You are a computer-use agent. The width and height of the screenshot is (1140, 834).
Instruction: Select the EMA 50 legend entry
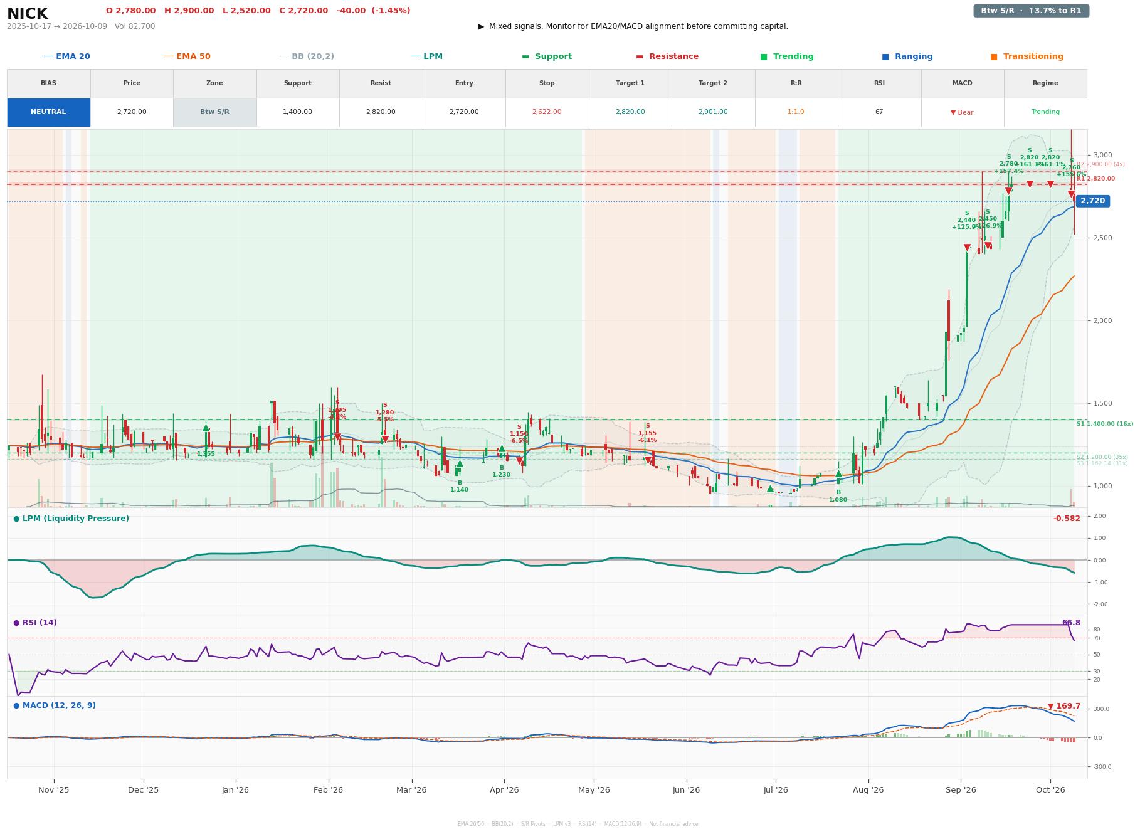tap(187, 56)
